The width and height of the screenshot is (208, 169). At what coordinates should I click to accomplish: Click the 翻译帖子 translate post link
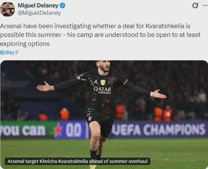pos(9,53)
